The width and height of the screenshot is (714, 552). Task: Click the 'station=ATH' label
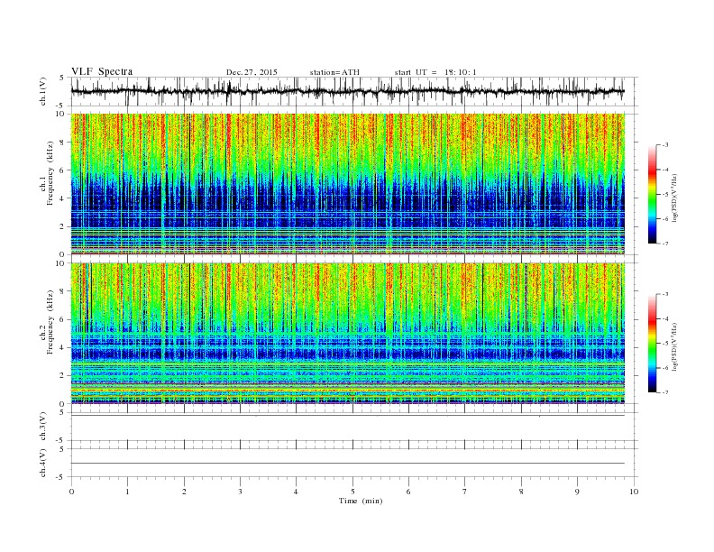(334, 72)
